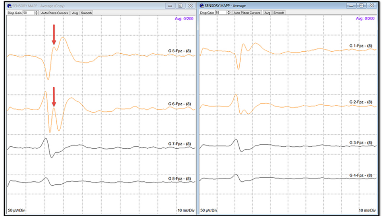Click Avg: 0/200 counter in right window
This screenshot has height=216, width=385.
(x=365, y=19)
